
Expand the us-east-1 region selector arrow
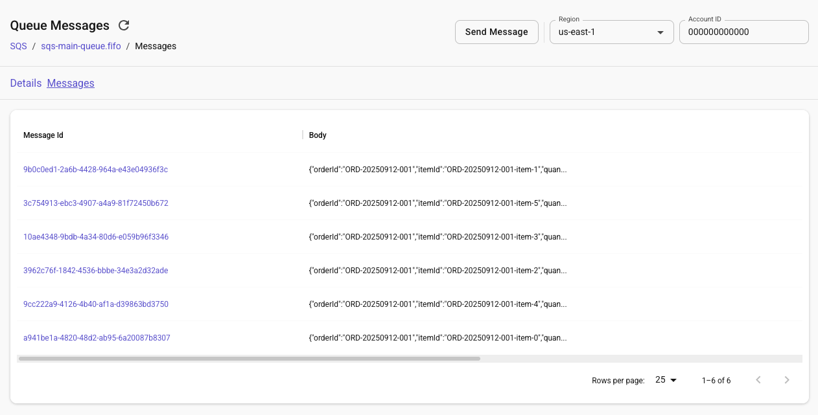(x=660, y=32)
